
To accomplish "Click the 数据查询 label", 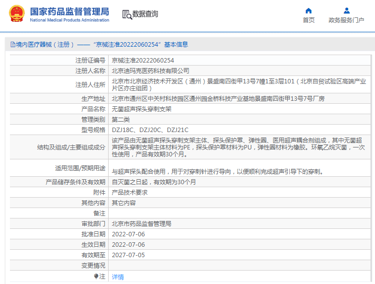I will 145,14.
